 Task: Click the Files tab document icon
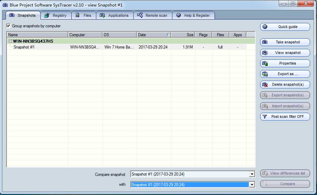(77, 15)
